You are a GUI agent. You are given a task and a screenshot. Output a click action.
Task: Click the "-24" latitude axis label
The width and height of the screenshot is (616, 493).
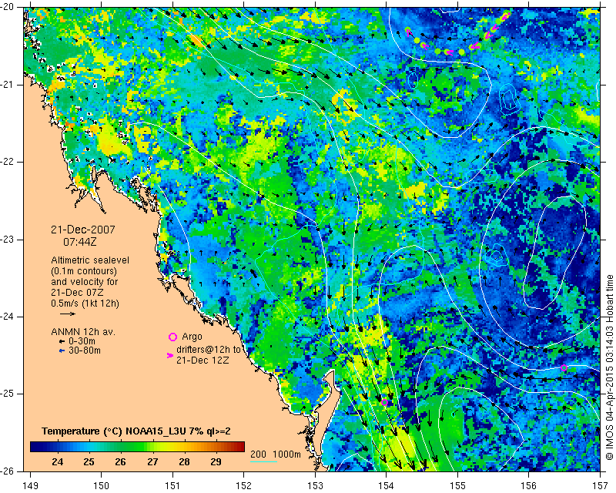click(7, 317)
